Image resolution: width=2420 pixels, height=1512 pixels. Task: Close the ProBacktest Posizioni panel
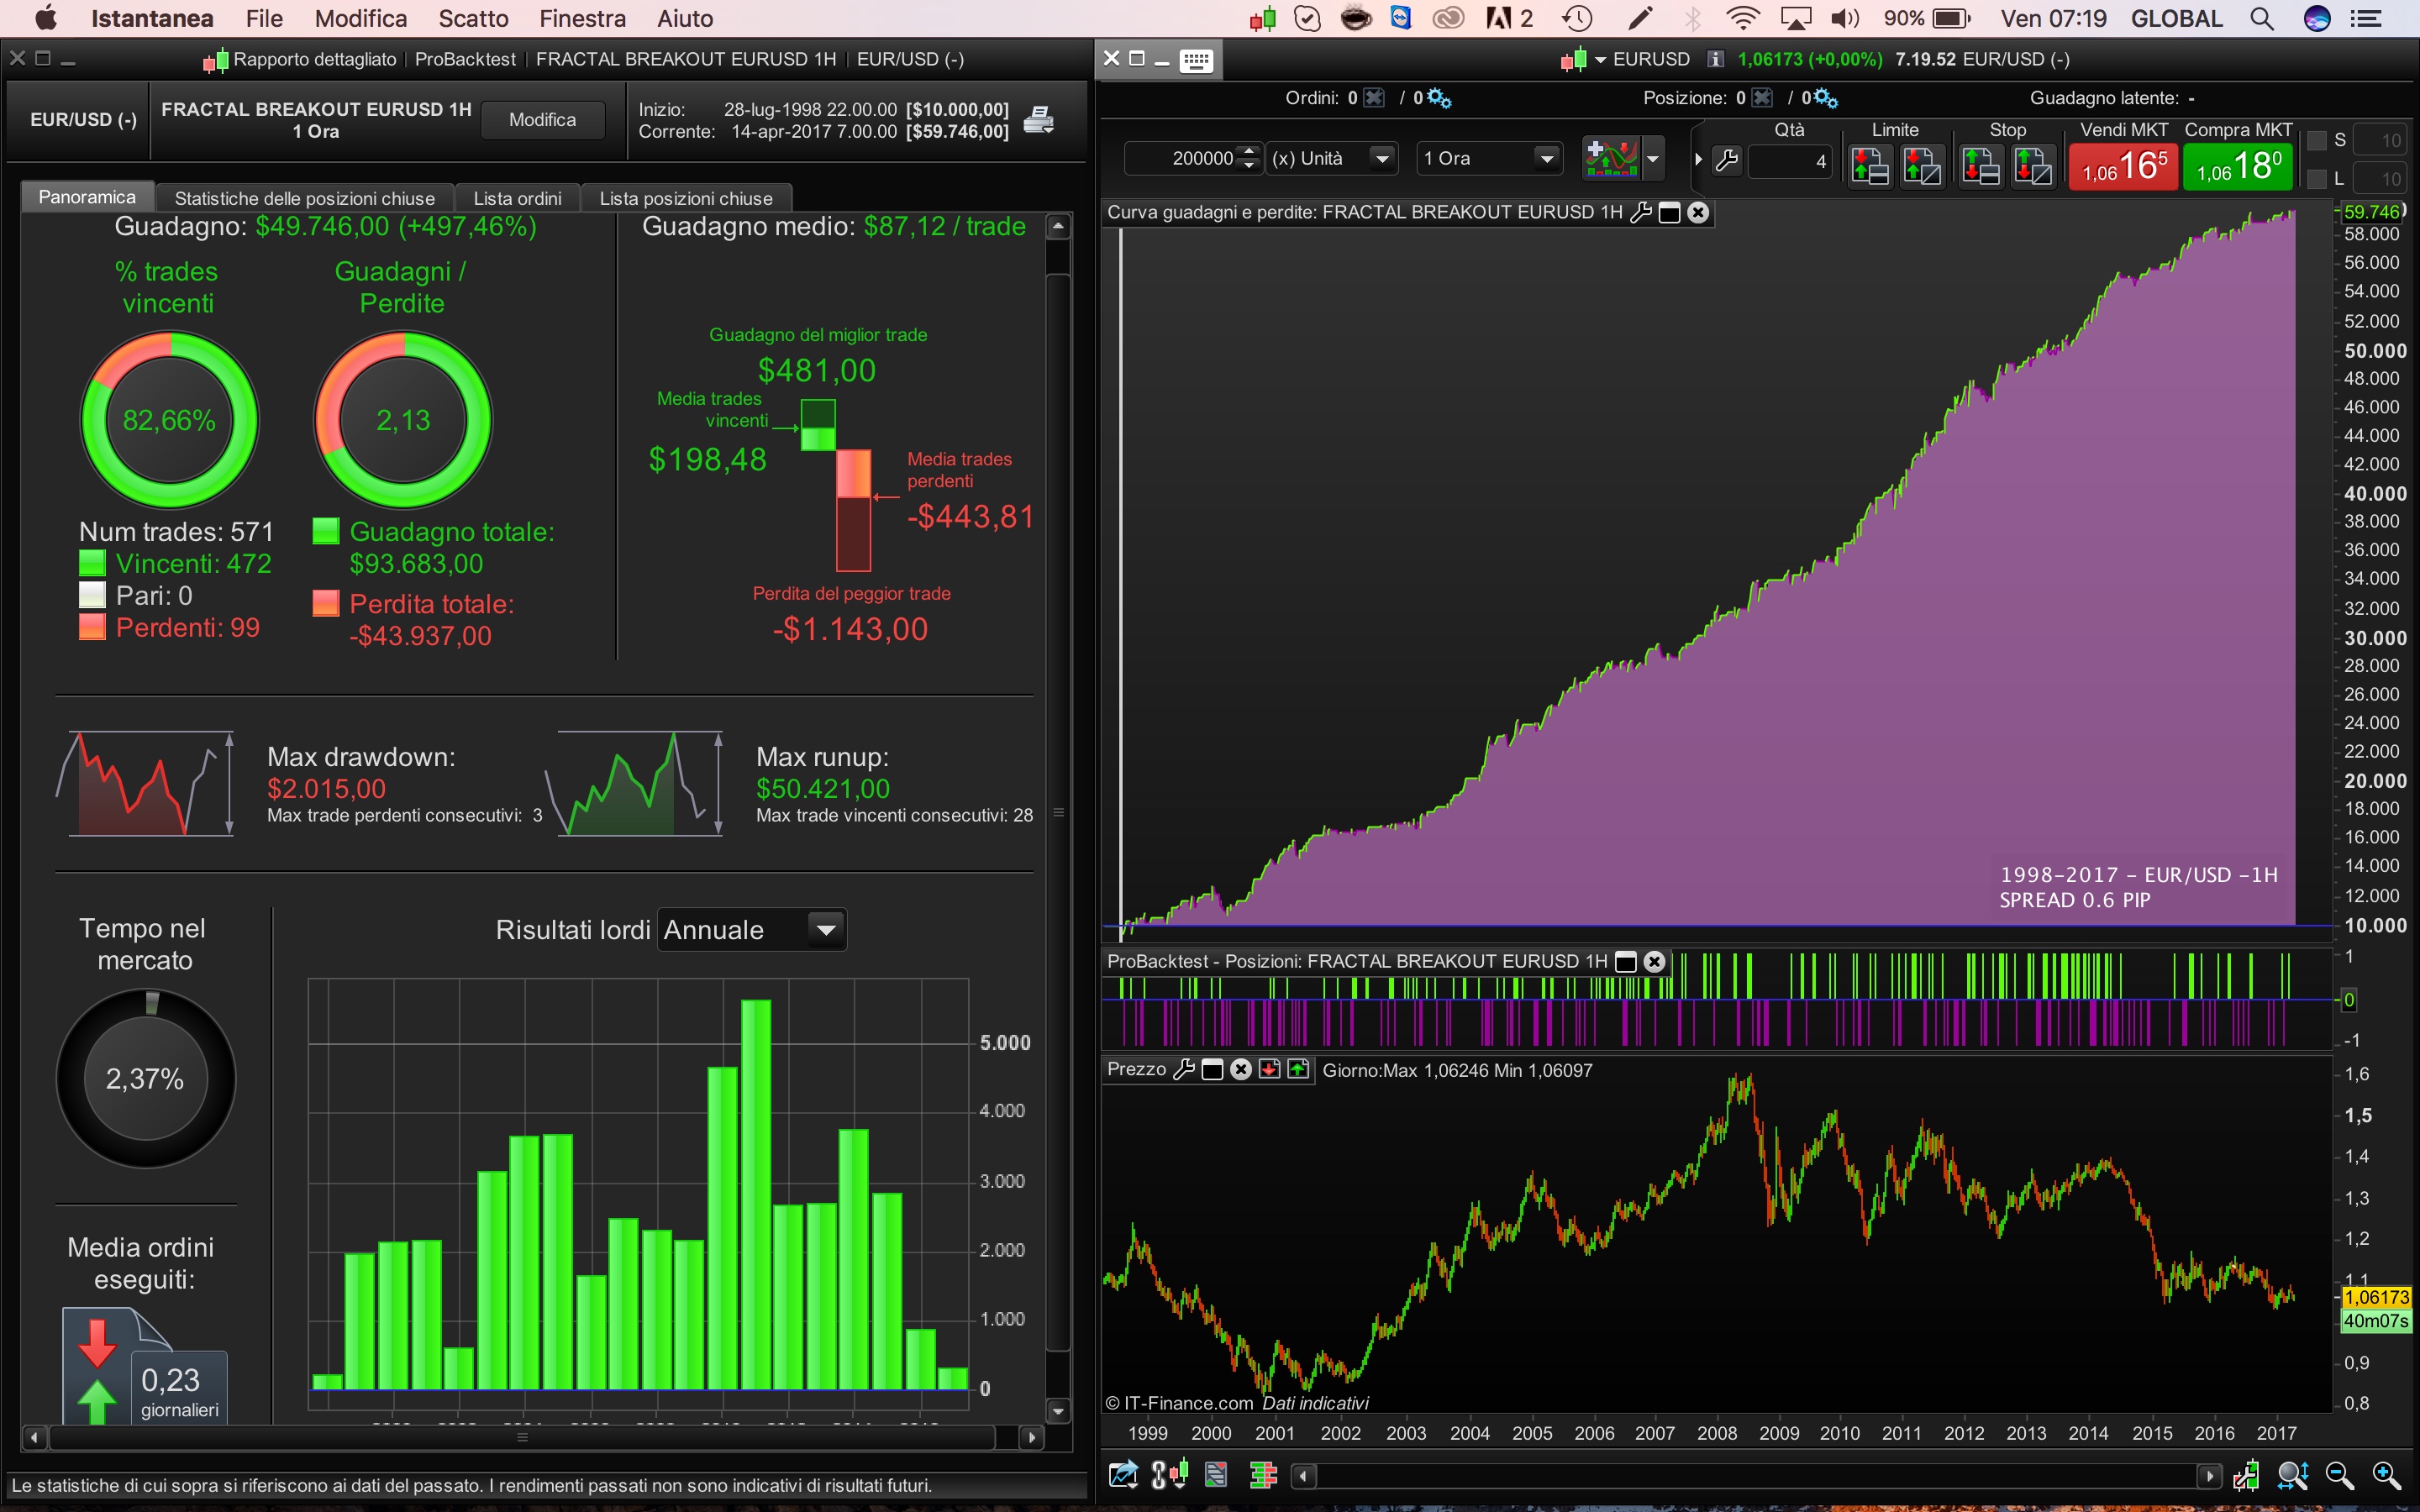1655,961
